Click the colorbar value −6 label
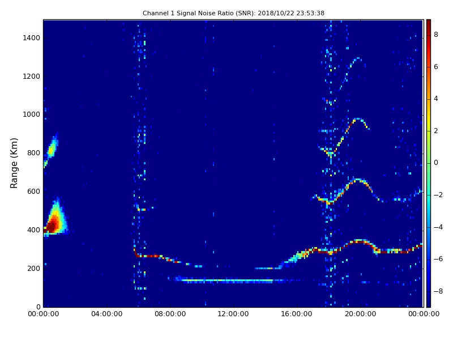Viewport: 453px width, 340px height. pos(438,259)
